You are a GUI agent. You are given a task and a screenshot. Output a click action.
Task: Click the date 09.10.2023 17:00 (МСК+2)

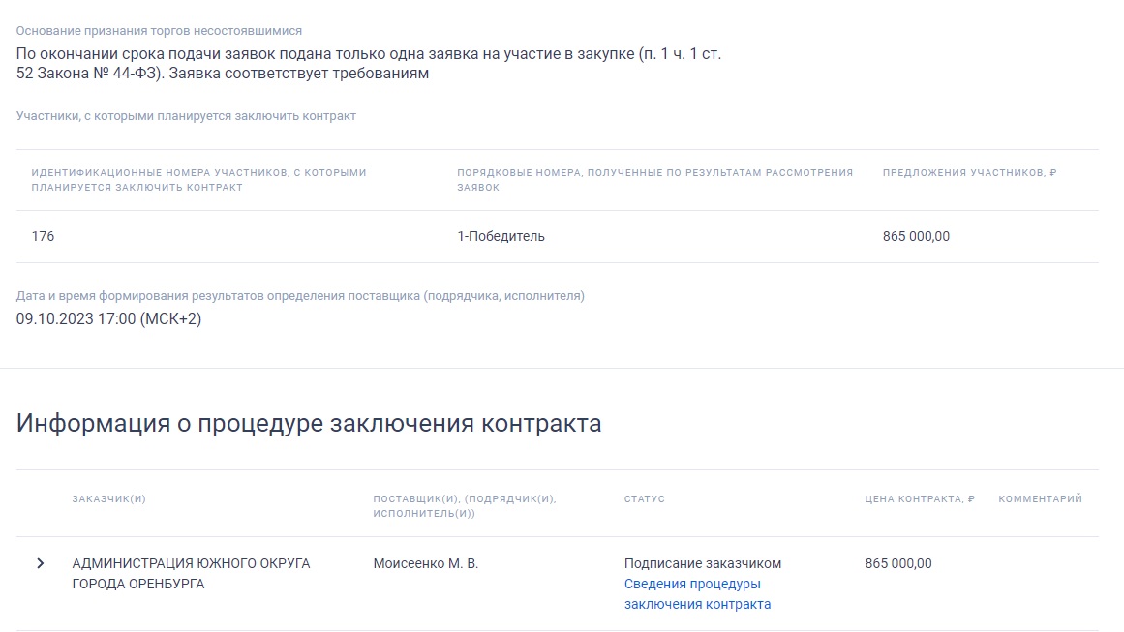[108, 318]
